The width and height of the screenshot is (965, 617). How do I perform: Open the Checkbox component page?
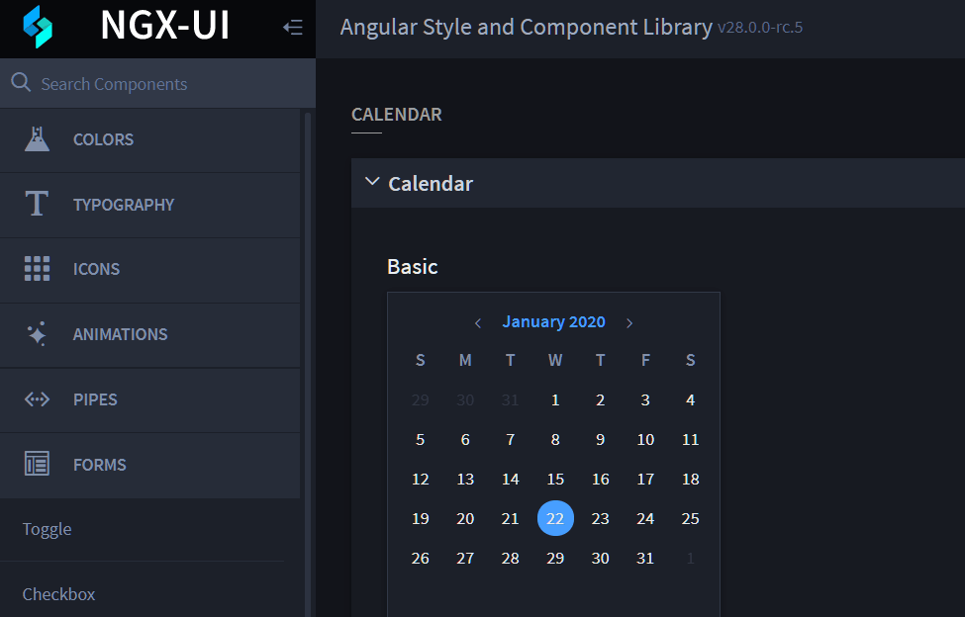(x=59, y=594)
